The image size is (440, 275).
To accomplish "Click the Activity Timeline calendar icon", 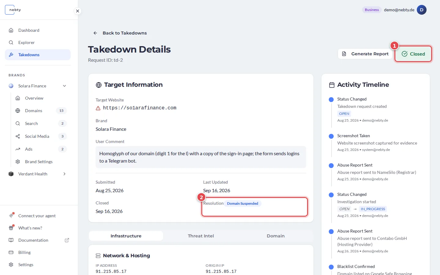I will [332, 85].
